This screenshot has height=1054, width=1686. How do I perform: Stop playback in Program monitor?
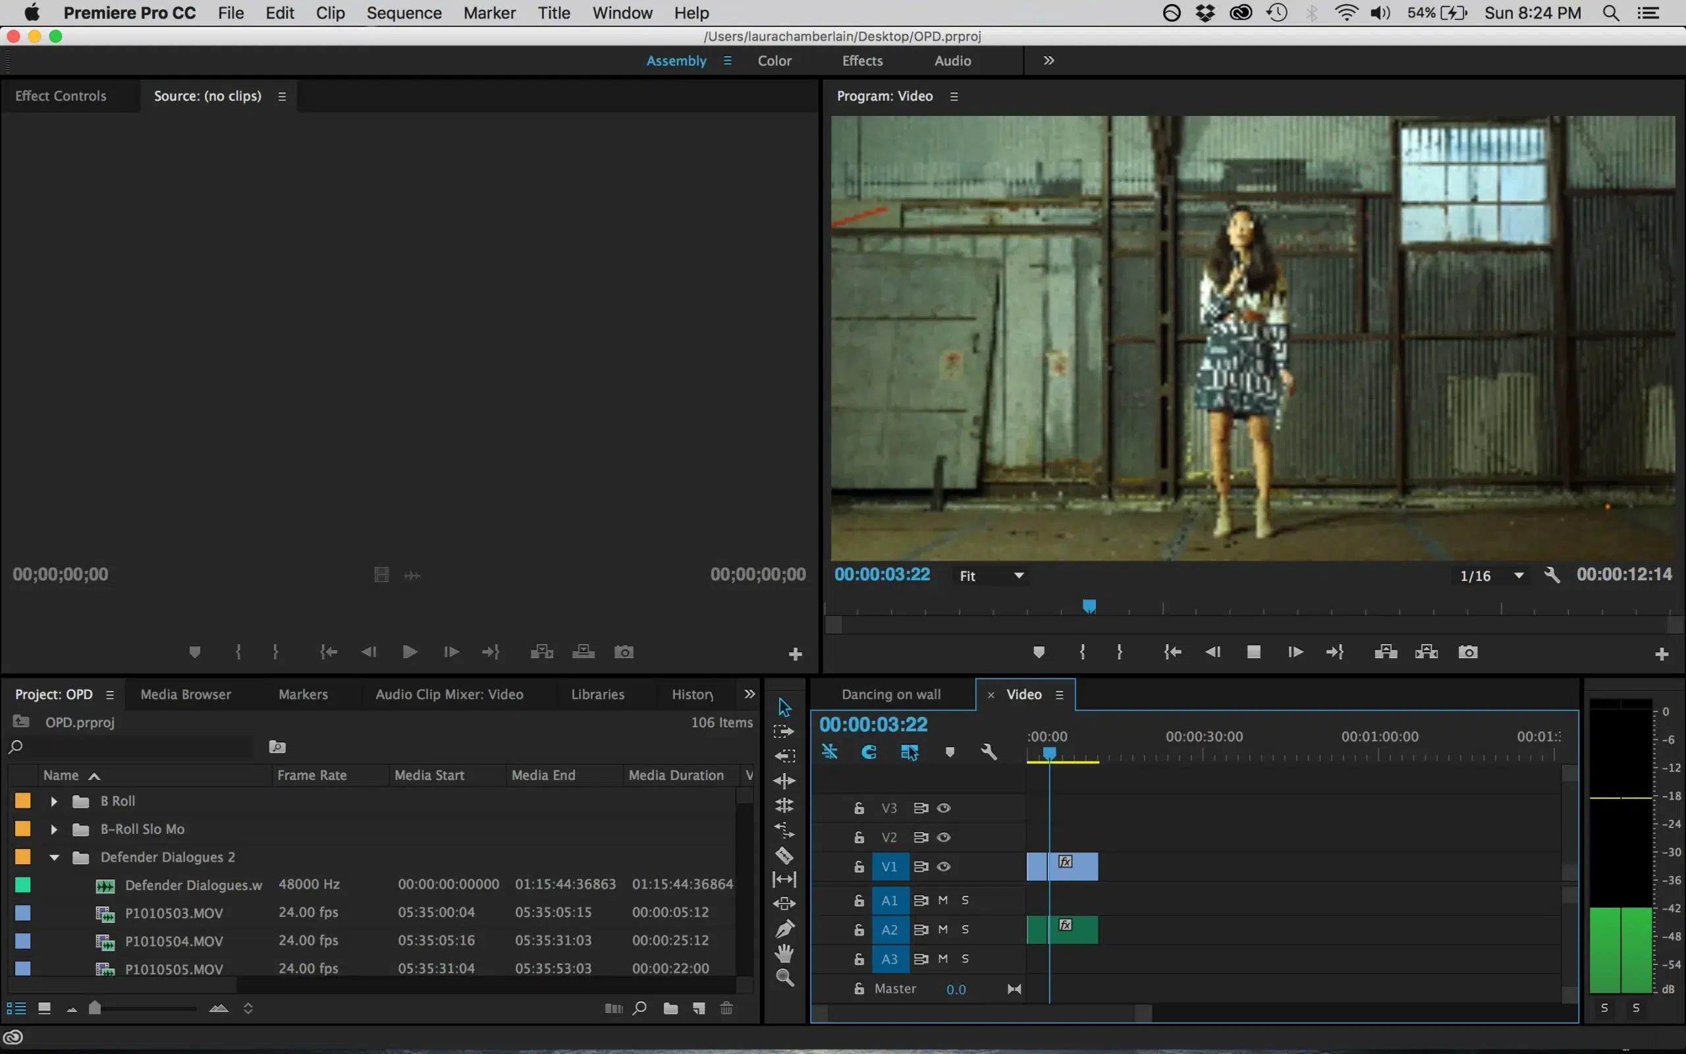(x=1253, y=652)
